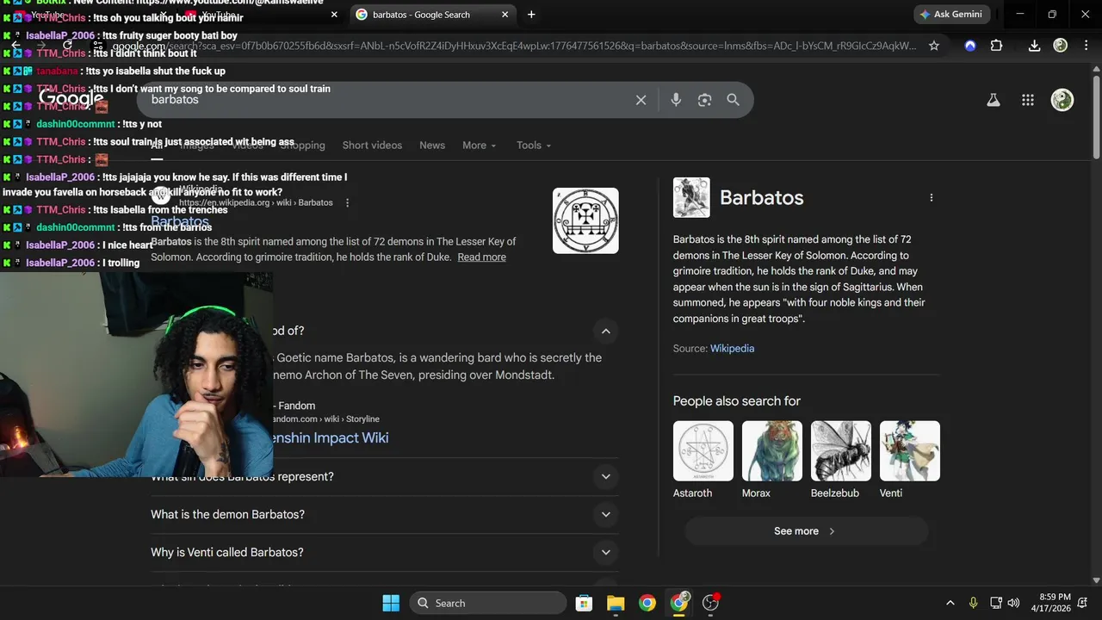Viewport: 1102px width, 620px height.
Task: Click the blue circular extension icon
Action: pyautogui.click(x=970, y=46)
